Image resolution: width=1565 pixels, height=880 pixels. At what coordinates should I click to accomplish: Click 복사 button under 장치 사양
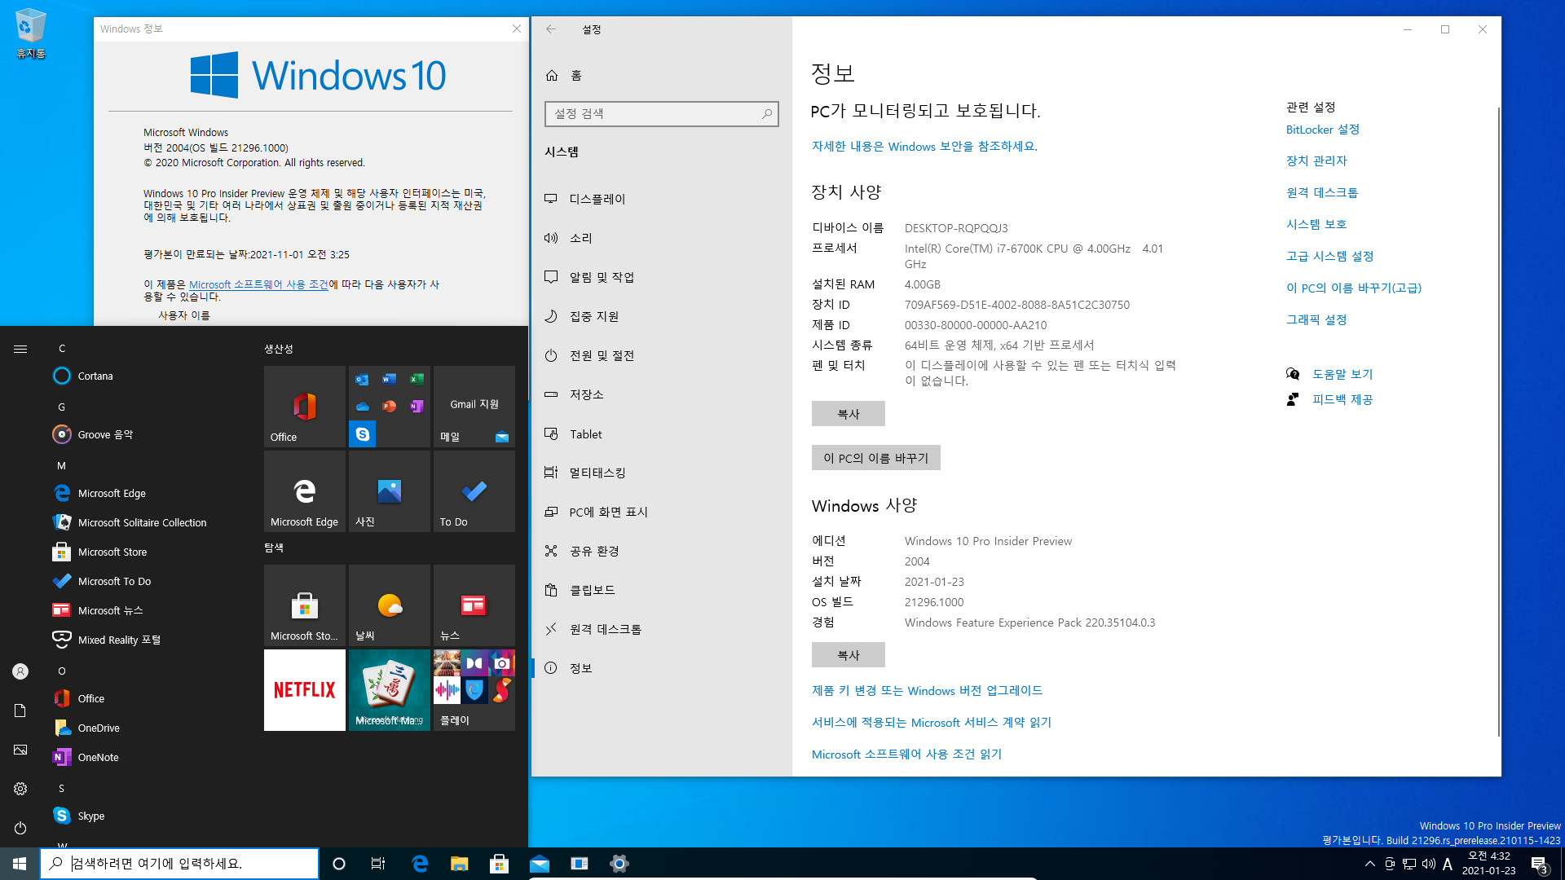point(848,414)
